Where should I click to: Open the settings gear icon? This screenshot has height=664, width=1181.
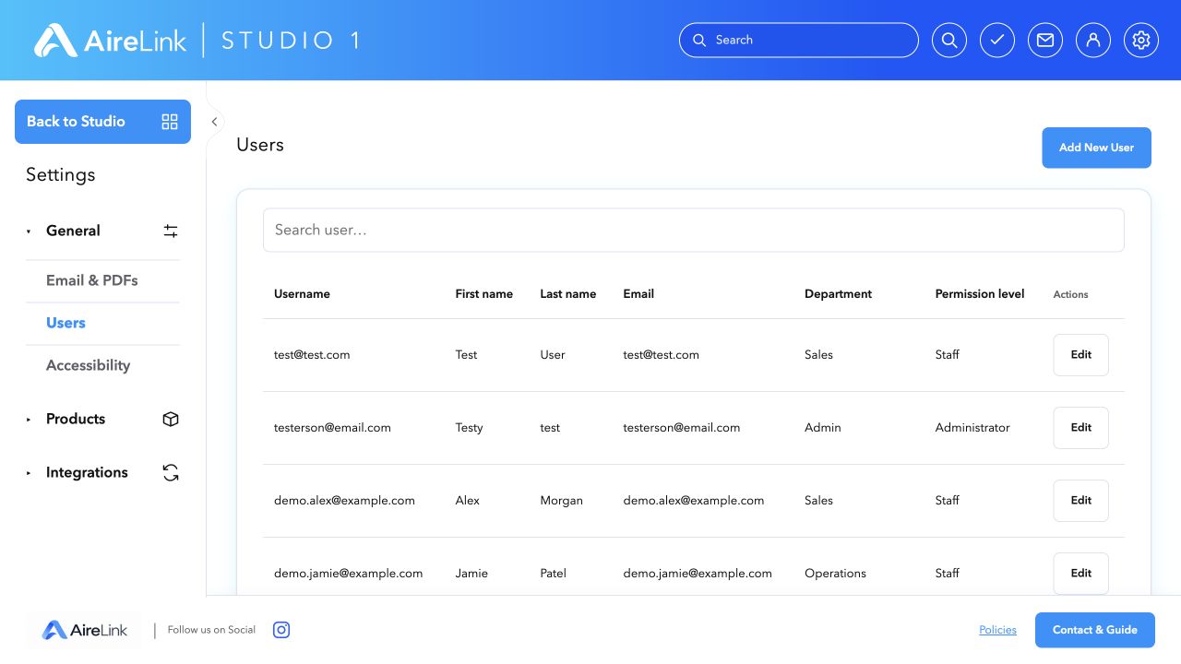[x=1141, y=41]
